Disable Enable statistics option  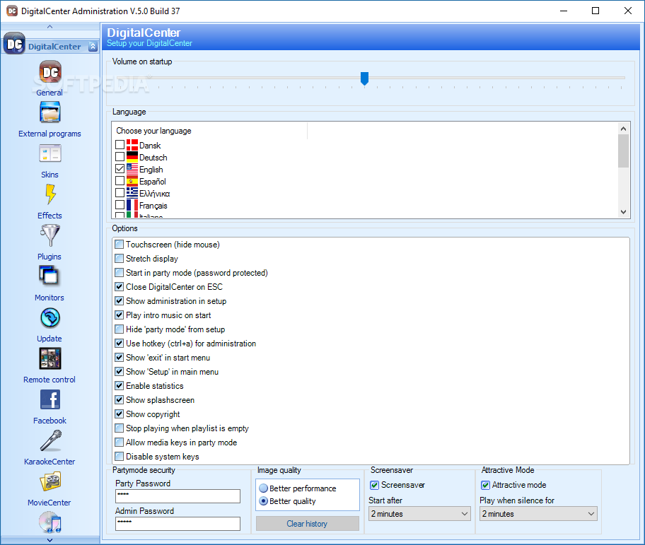click(x=120, y=385)
